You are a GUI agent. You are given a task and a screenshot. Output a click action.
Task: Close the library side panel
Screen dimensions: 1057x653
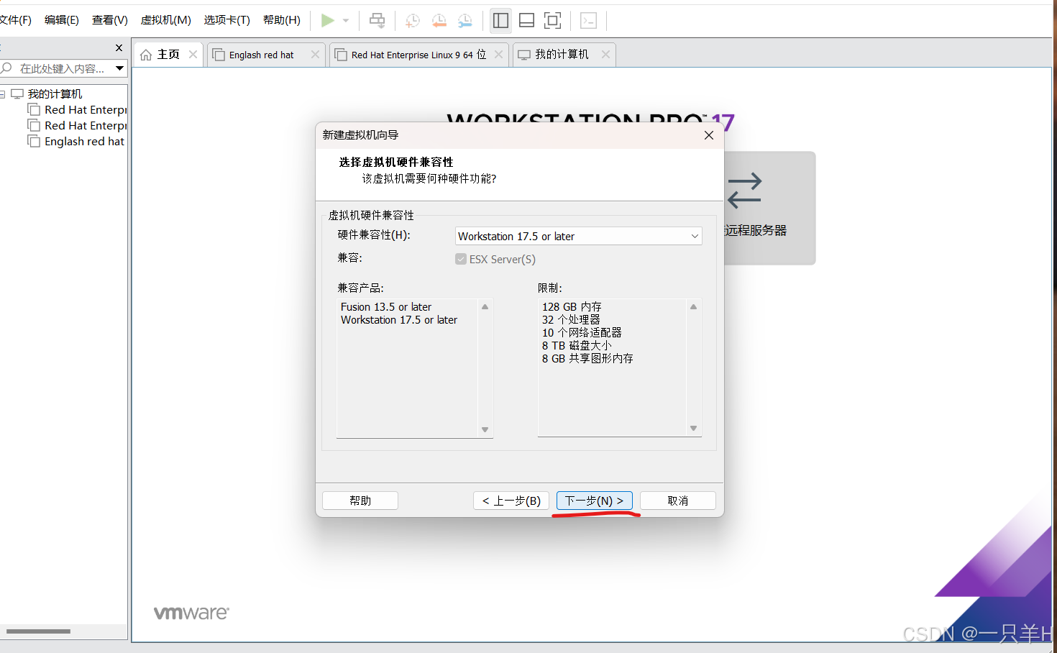[x=119, y=47]
